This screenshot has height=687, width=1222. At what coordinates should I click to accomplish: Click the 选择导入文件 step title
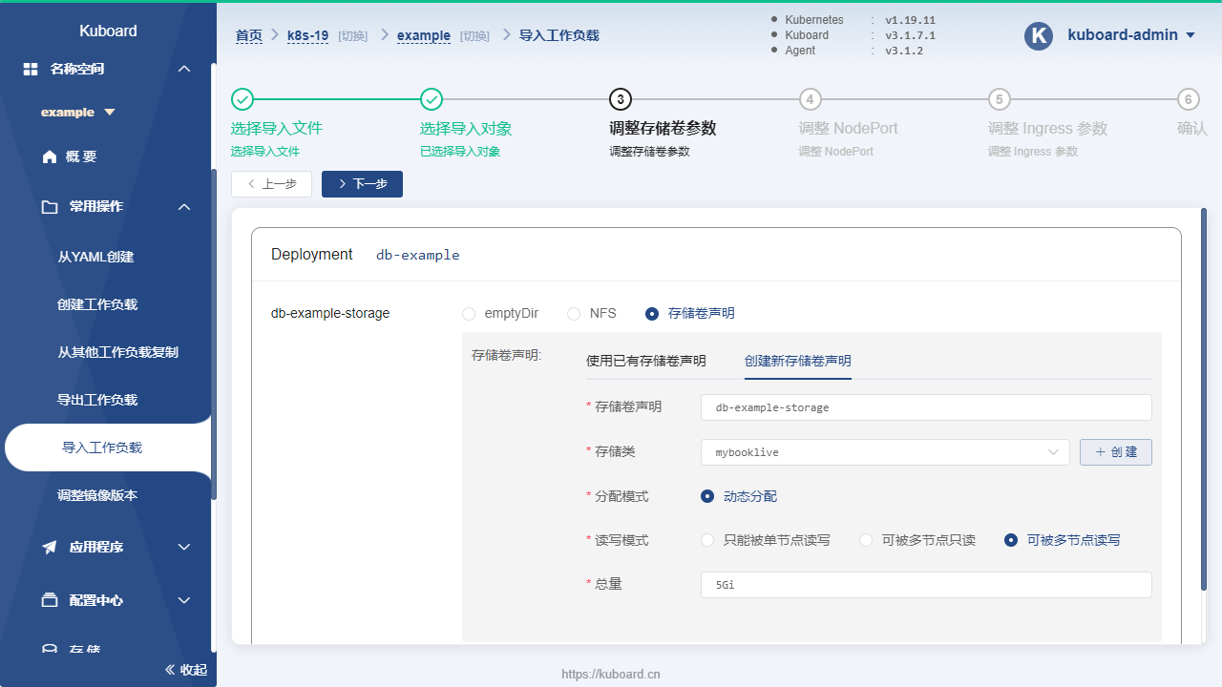277,128
